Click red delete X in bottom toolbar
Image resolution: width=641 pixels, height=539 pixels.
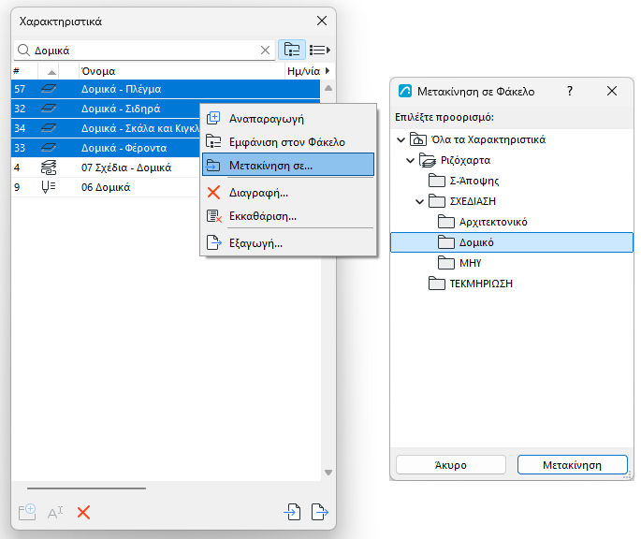pyautogui.click(x=83, y=513)
